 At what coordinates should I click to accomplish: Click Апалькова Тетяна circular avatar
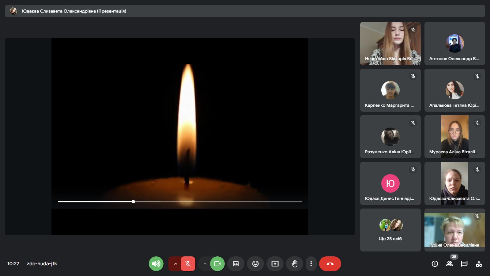click(455, 90)
